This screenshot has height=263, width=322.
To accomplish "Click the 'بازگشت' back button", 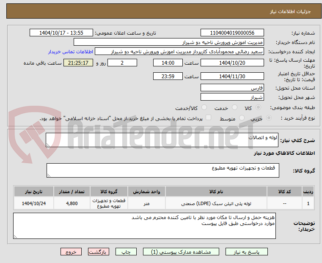I will 99,252.
